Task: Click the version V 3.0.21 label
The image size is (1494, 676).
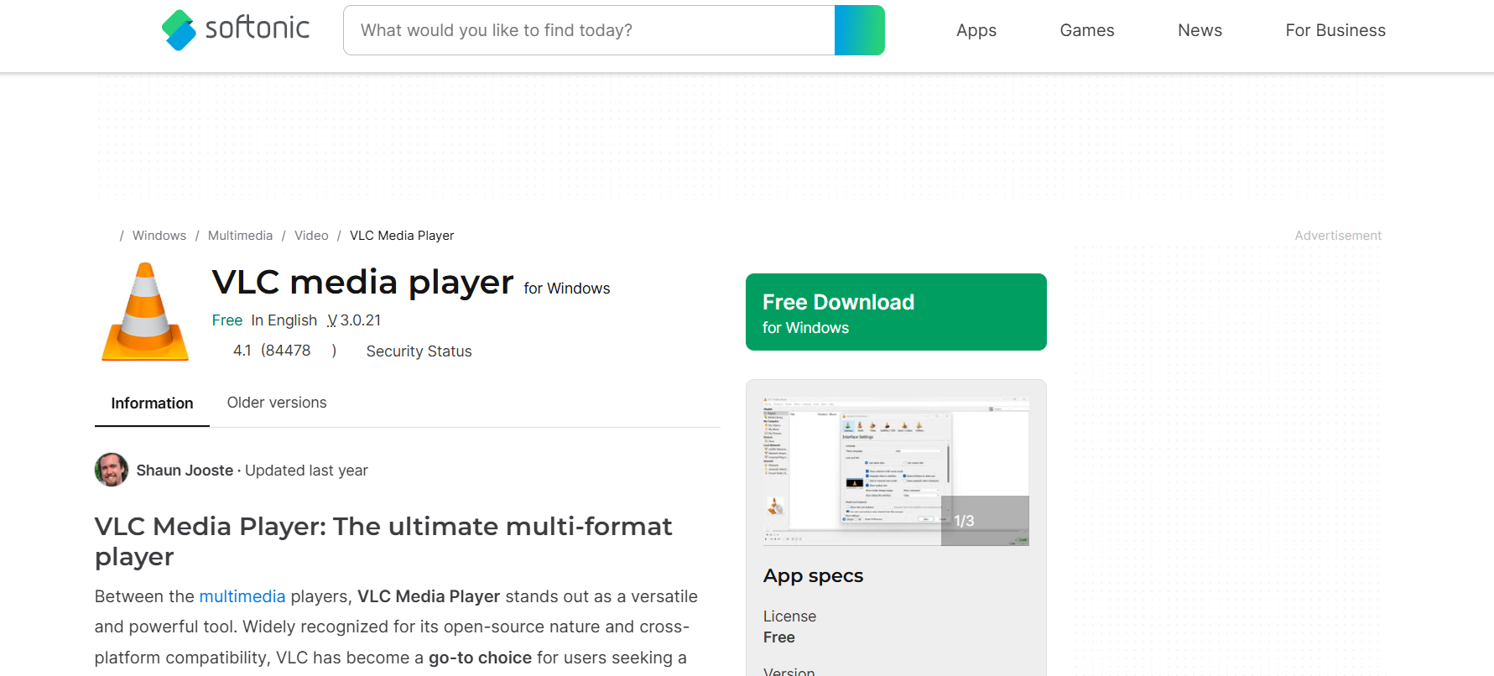Action: (x=354, y=320)
